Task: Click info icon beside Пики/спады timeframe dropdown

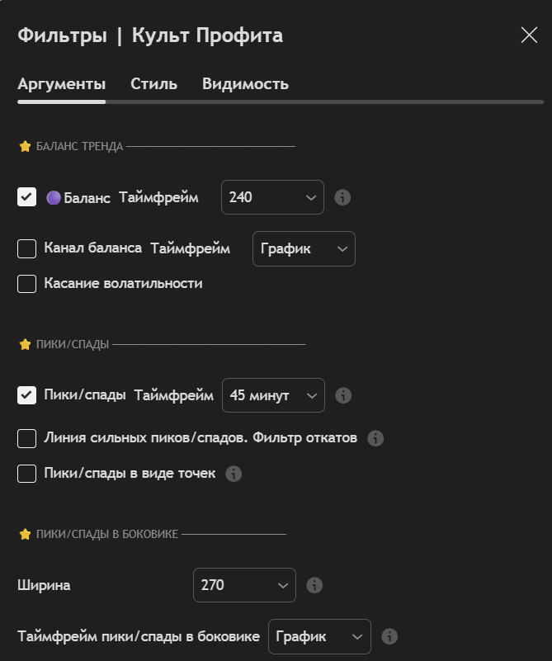Action: 343,395
